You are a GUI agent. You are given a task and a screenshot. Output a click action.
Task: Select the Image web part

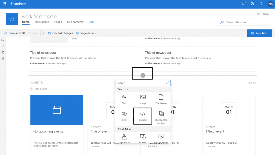coord(143,99)
